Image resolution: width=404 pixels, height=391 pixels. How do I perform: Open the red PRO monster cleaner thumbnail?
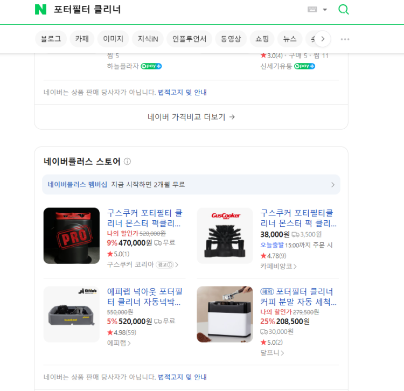(x=72, y=236)
